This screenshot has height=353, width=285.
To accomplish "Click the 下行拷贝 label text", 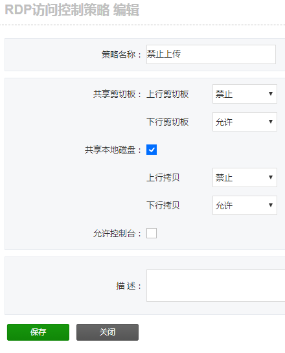I will 163,205.
